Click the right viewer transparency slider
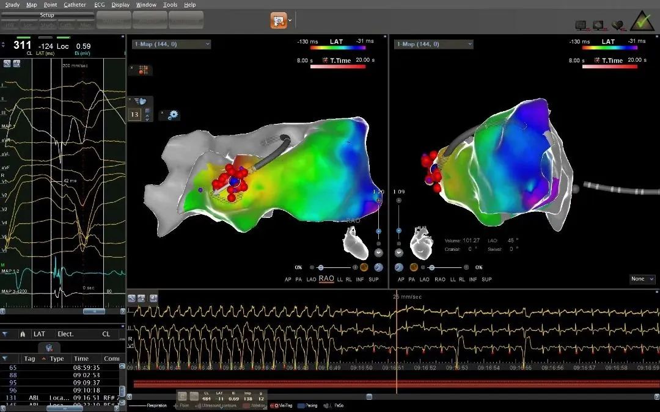 coord(449,267)
